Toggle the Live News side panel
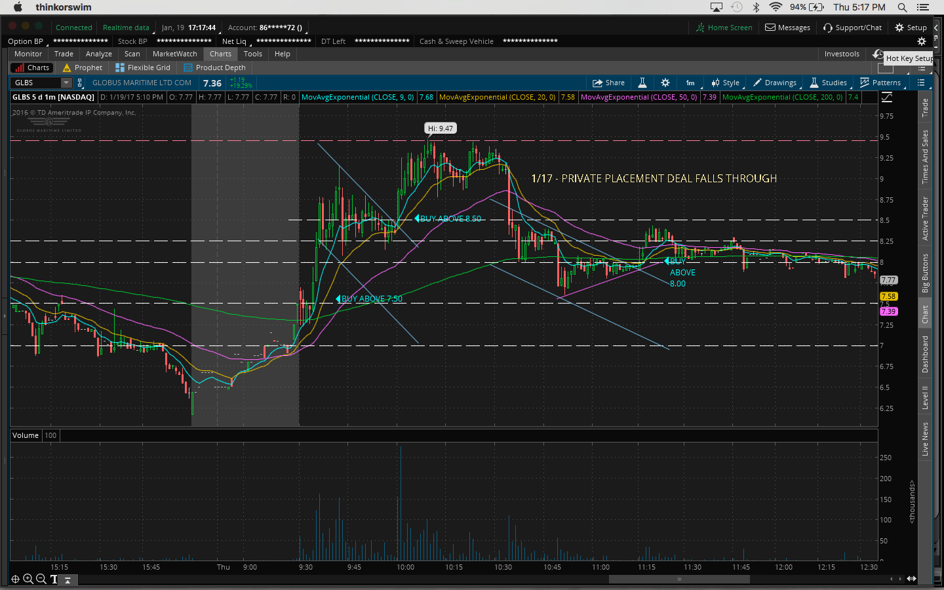The image size is (944, 590). (925, 439)
